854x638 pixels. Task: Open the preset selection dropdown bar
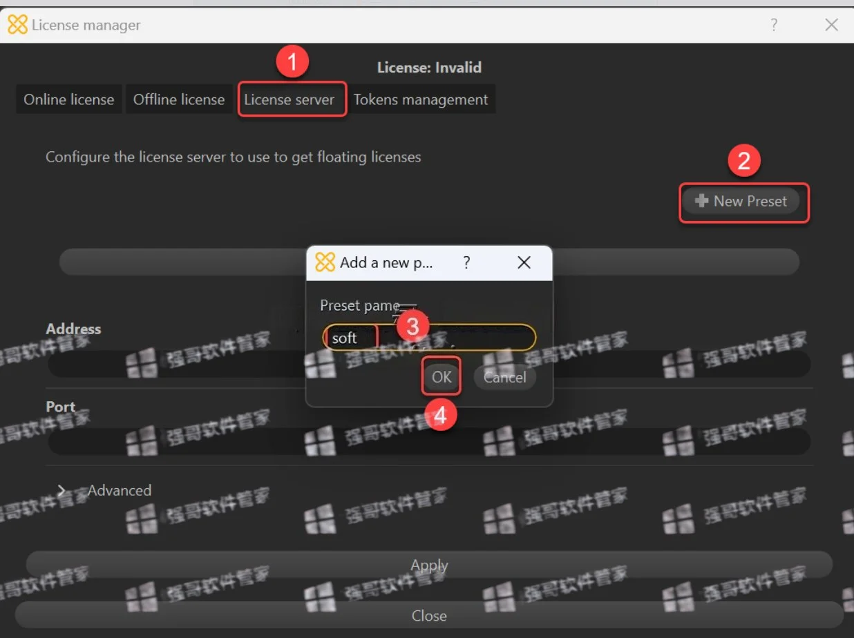pos(429,262)
